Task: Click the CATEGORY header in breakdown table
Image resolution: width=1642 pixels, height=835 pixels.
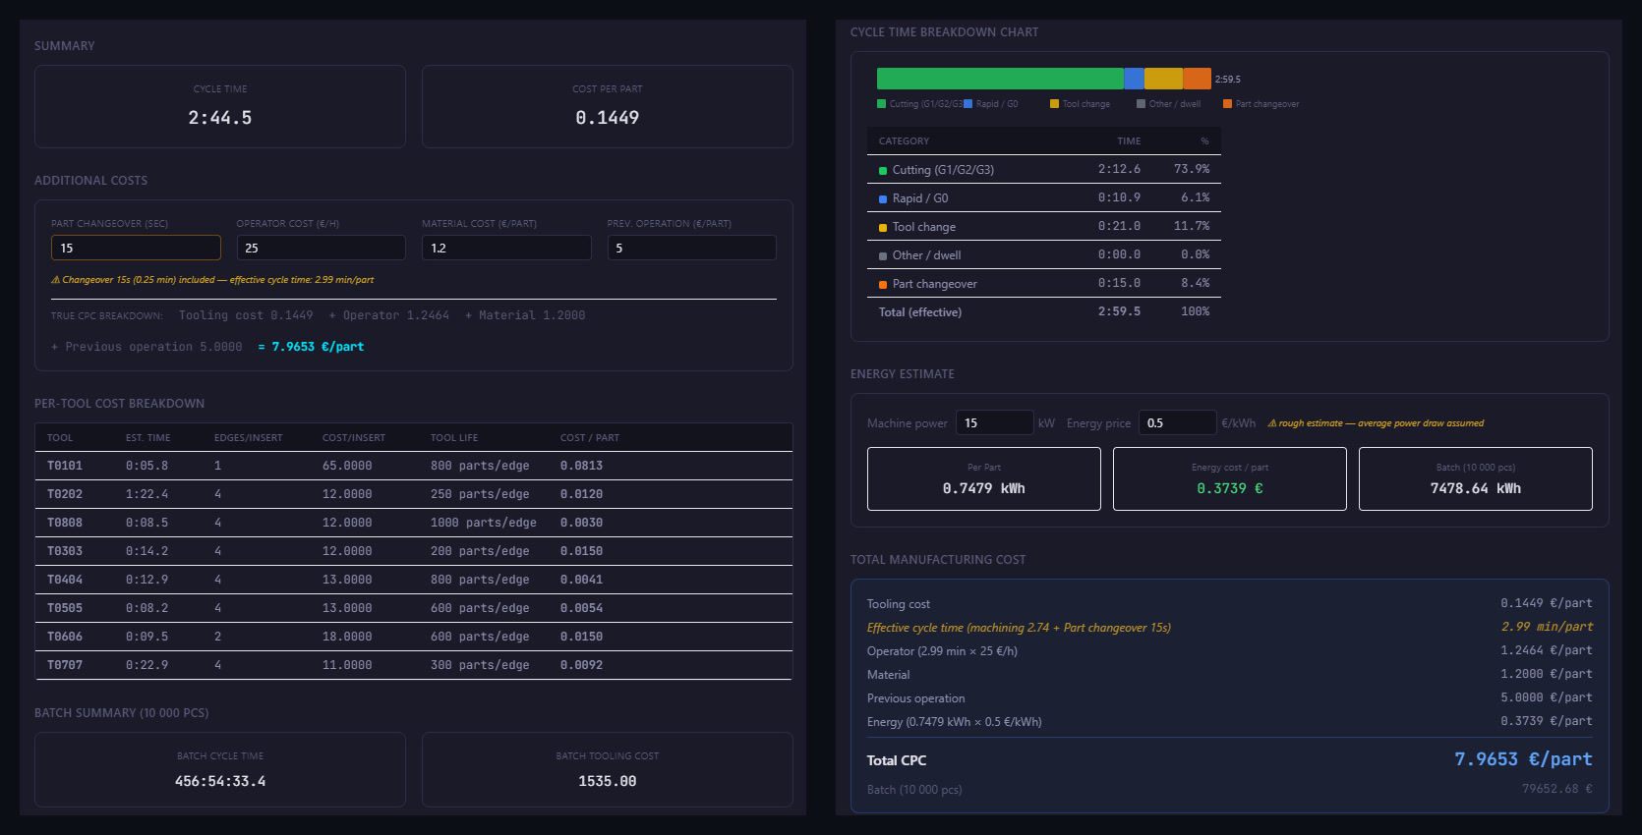Action: (904, 141)
